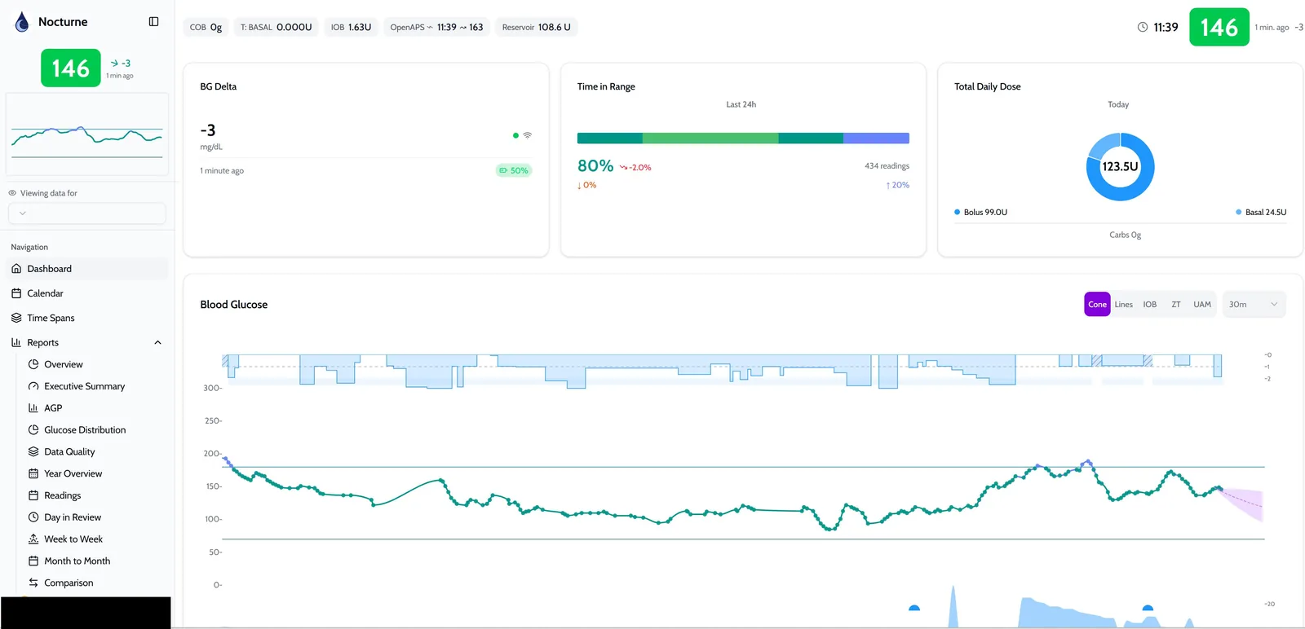Click the Time in Range colored bar

(x=743, y=139)
